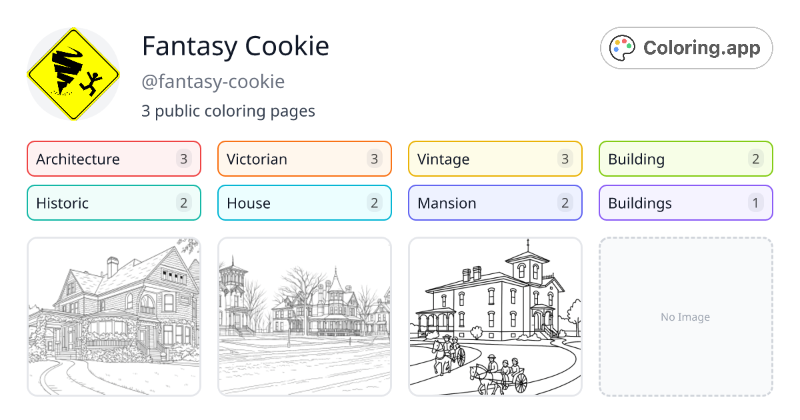This screenshot has height=420, width=800.
Task: Open the street scene coloring page thumbnail
Action: point(304,317)
